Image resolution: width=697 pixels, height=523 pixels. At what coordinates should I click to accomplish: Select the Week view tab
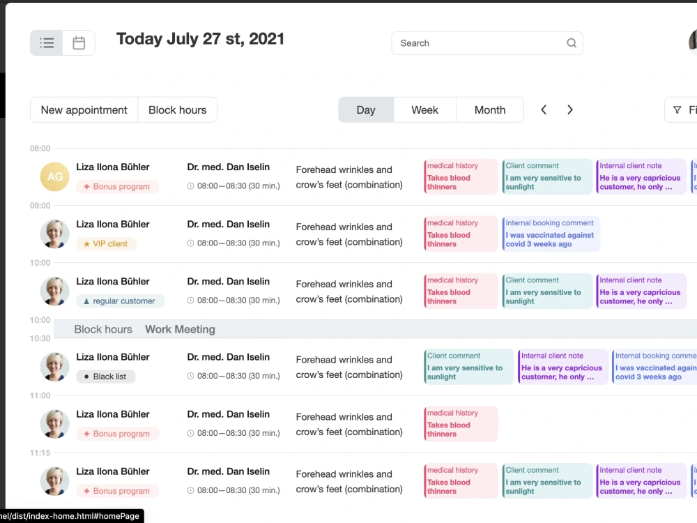pos(424,110)
